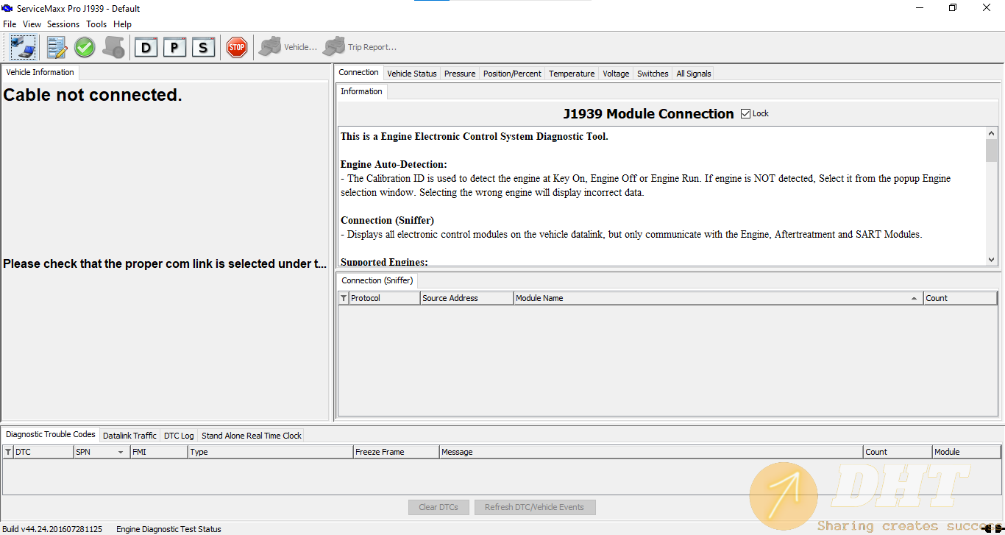
Task: Switch to the Temperature tab
Action: click(572, 74)
